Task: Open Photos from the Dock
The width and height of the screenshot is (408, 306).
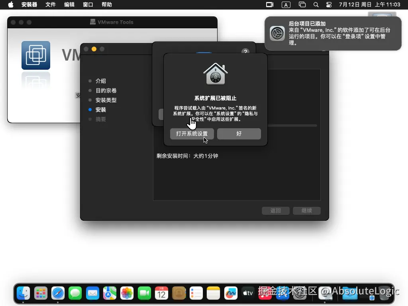Action: point(127,293)
